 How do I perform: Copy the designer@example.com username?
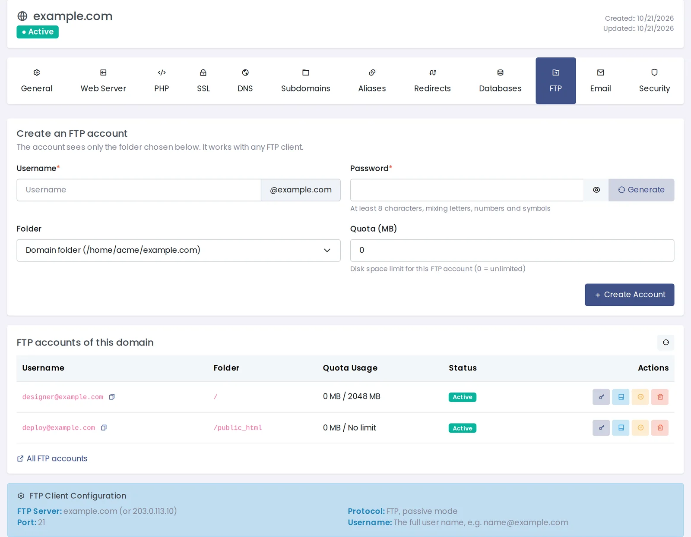(x=112, y=397)
